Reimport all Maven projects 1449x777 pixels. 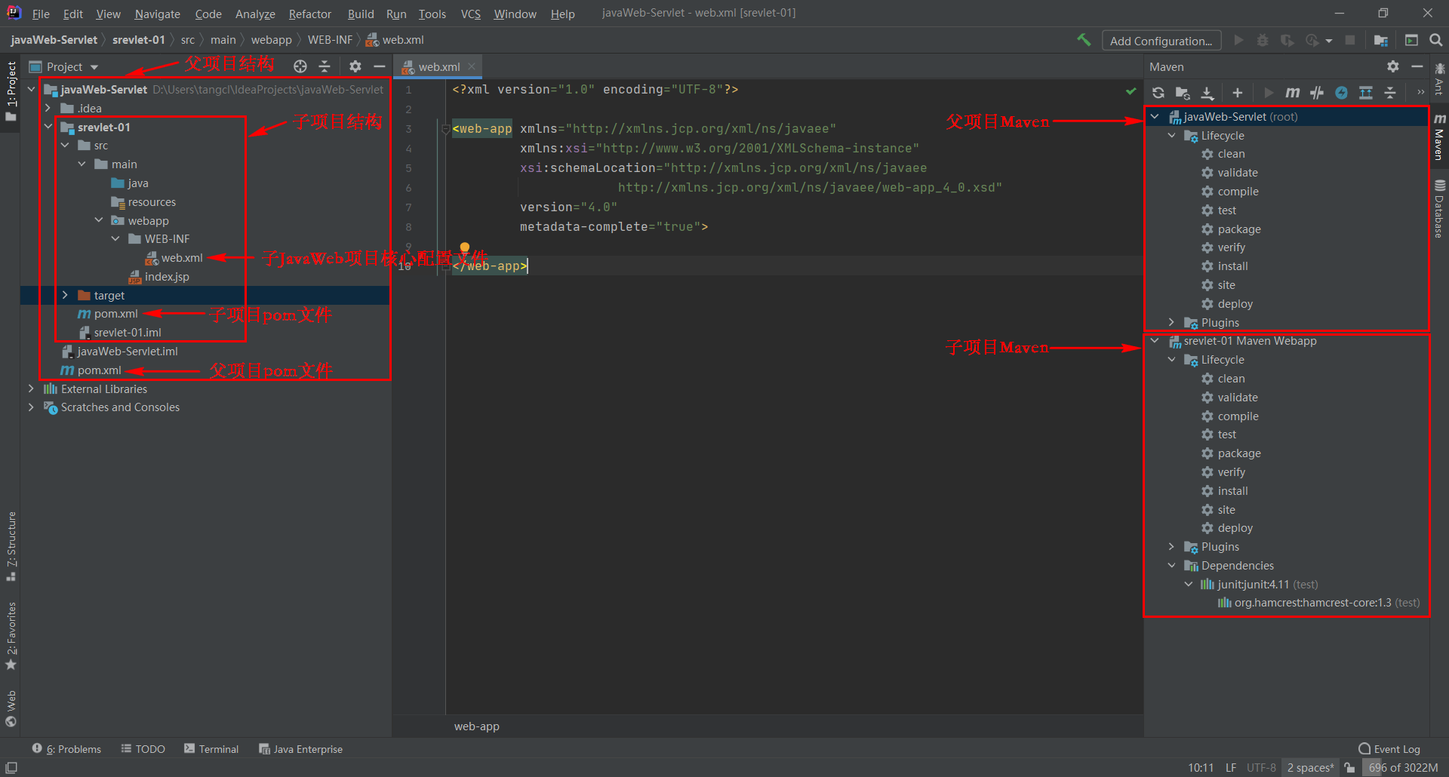coord(1158,93)
